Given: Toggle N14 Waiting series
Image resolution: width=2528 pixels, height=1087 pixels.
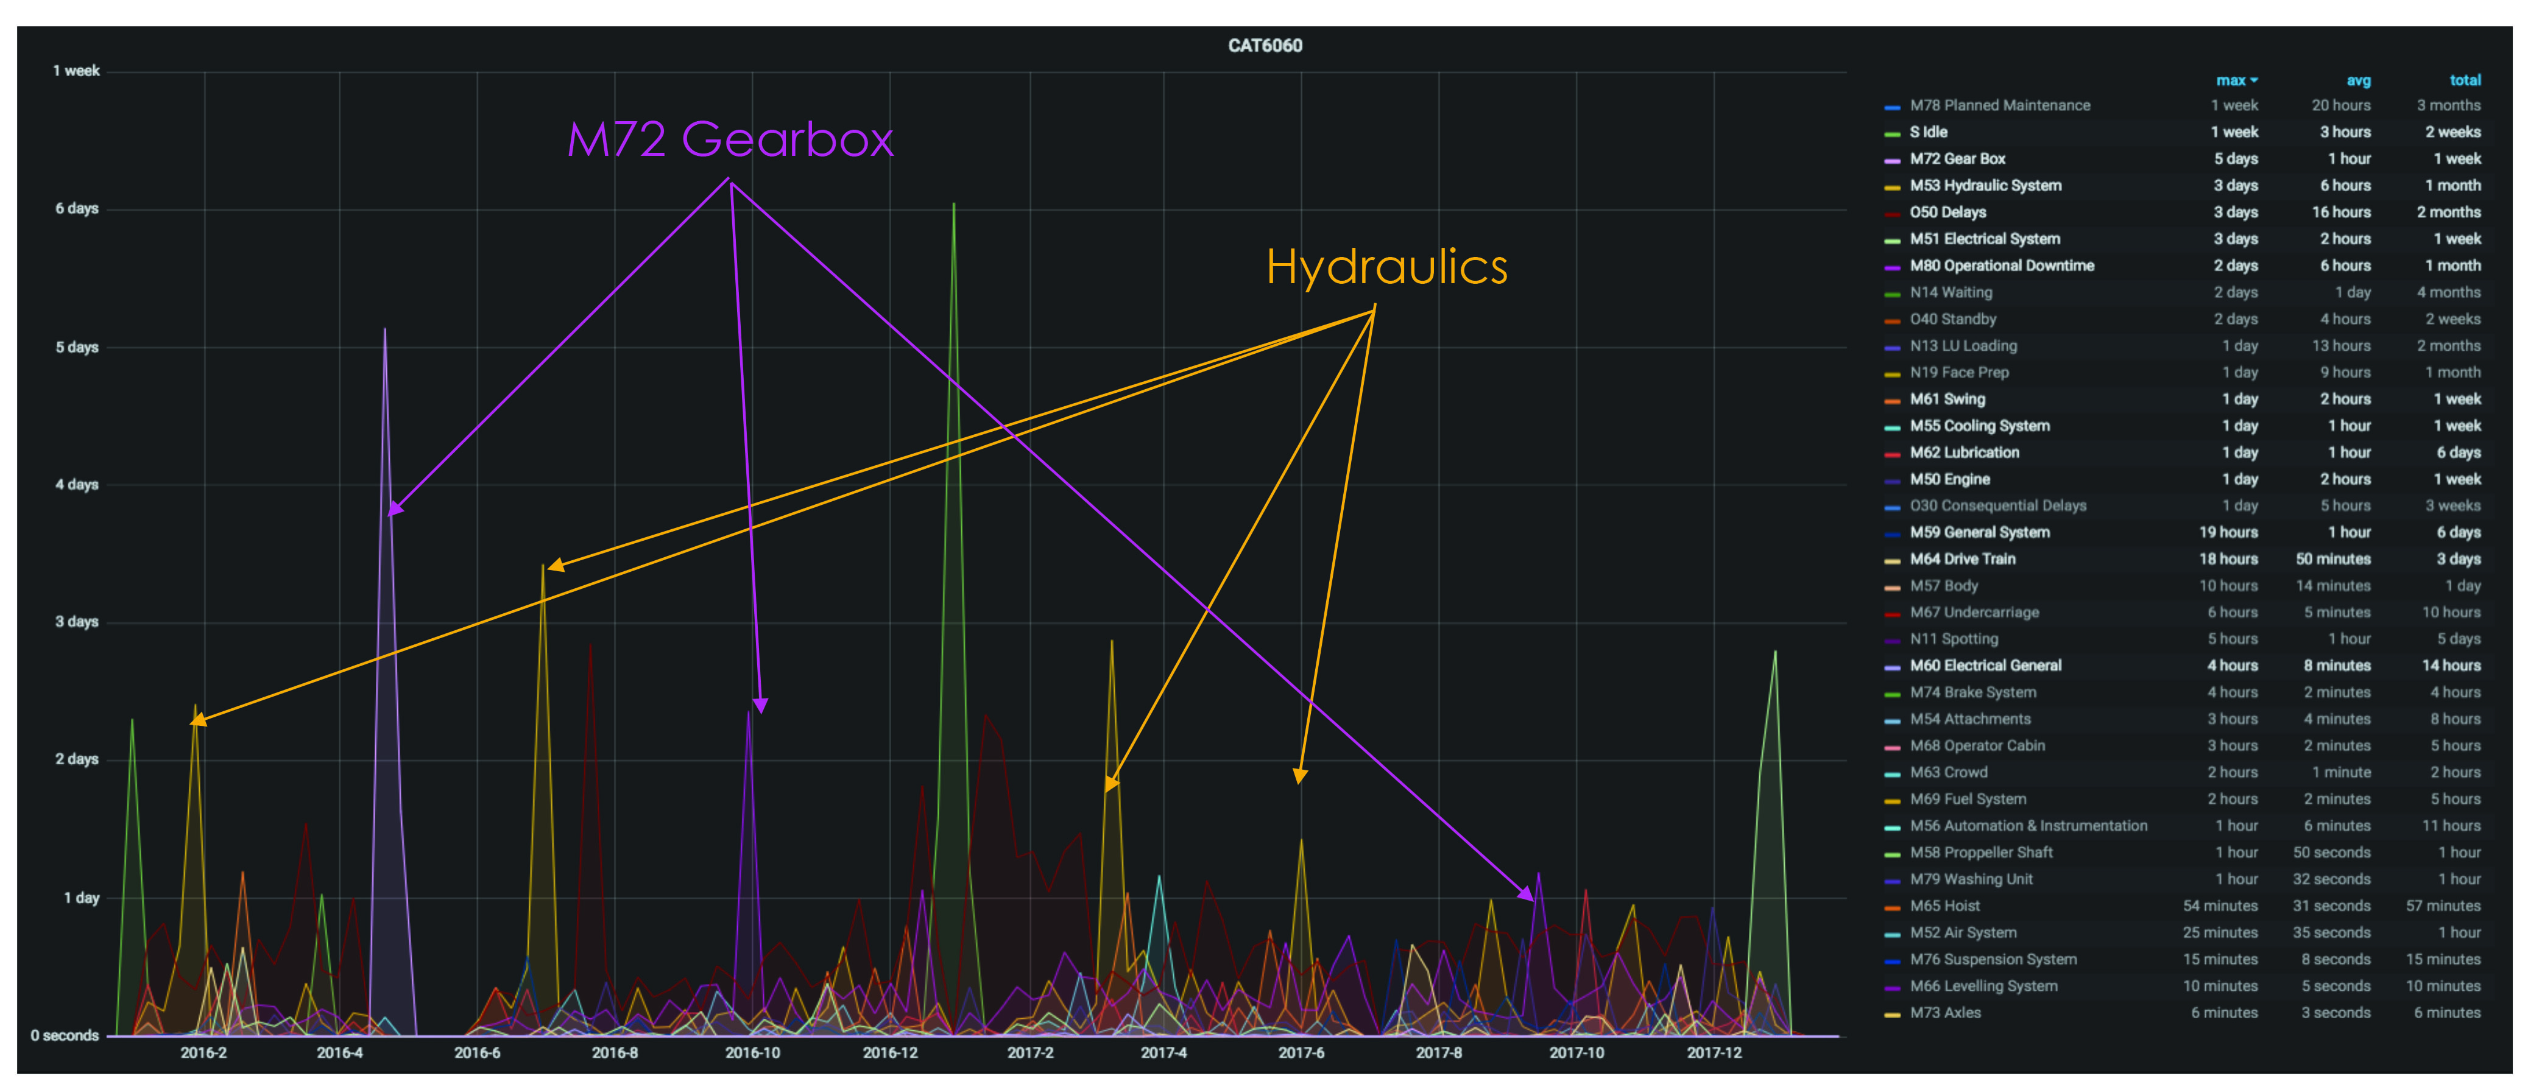Looking at the screenshot, I should tap(1950, 292).
